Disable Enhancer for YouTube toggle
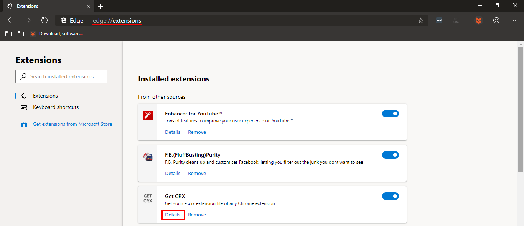Screen dimensions: 524x226 (x=391, y=114)
